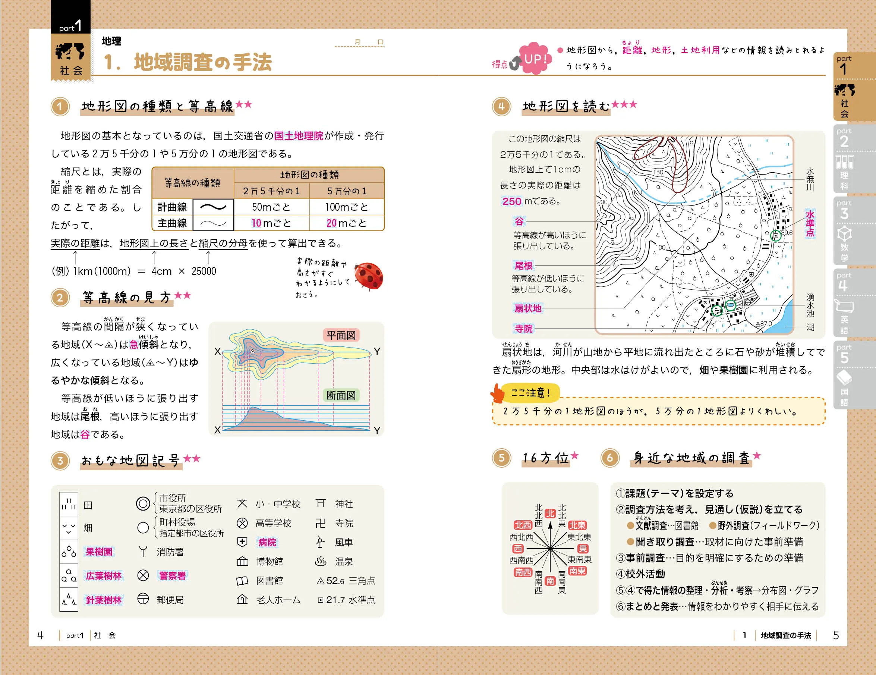Click the 果樹園 orchard map symbol
This screenshot has height=675, width=876.
[x=69, y=552]
